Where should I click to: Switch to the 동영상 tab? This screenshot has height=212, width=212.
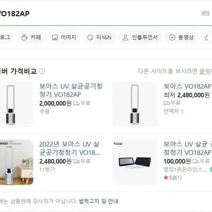coord(181,37)
